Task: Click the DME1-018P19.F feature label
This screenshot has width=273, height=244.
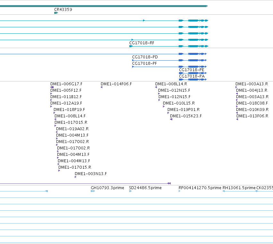Action: tap(69, 110)
